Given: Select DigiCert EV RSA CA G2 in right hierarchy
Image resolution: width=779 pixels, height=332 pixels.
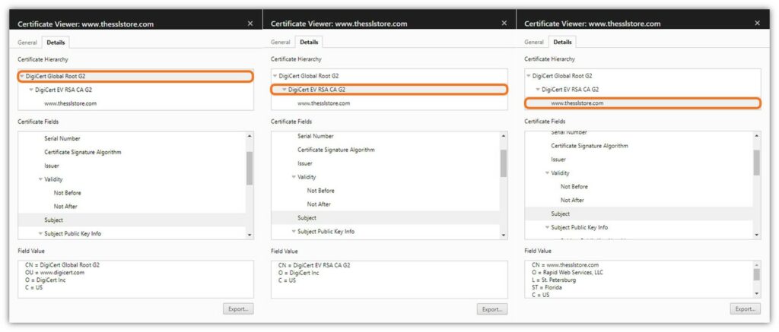Looking at the screenshot, I should [x=571, y=90].
